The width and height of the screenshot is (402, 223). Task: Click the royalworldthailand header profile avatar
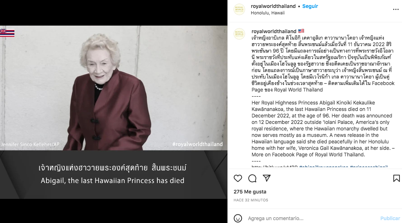click(x=239, y=9)
